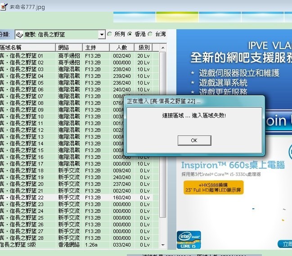Select room 真‧信長之野望 27
The image size is (292, 256).
[76, 231]
